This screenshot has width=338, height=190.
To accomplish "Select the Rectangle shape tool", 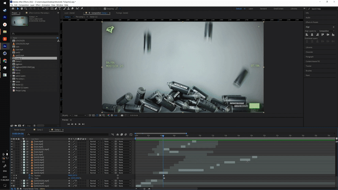I will point(52,8).
